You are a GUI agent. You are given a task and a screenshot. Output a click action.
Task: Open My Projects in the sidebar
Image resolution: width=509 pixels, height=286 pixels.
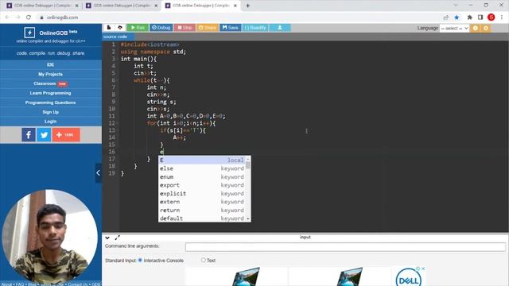coord(50,74)
